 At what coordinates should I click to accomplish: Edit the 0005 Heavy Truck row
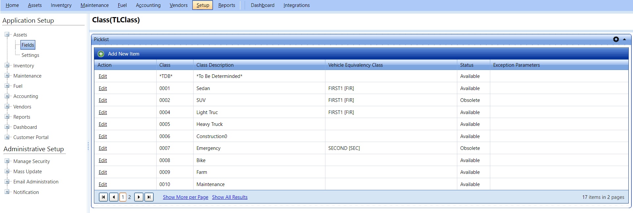[103, 124]
